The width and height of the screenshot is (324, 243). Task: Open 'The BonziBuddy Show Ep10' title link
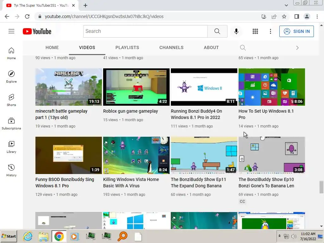266,183
